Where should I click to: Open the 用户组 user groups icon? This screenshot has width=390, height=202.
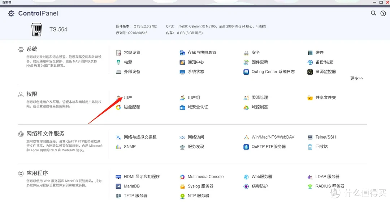pos(182,98)
